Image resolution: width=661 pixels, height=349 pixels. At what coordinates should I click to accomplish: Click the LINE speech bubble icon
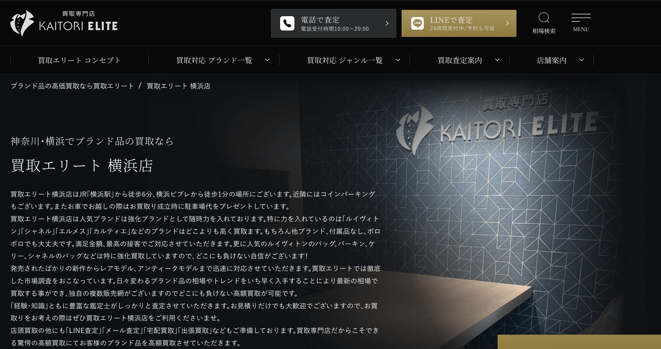coord(417,23)
